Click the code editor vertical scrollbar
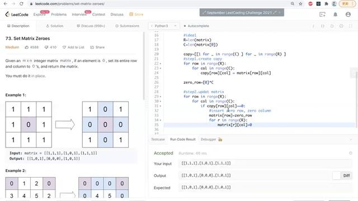Image resolution: width=358 pixels, height=201 pixels. pos(356,99)
